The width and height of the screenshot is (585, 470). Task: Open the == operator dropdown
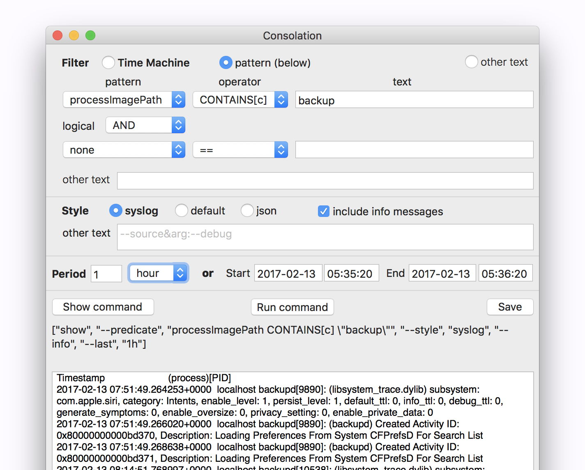point(281,150)
